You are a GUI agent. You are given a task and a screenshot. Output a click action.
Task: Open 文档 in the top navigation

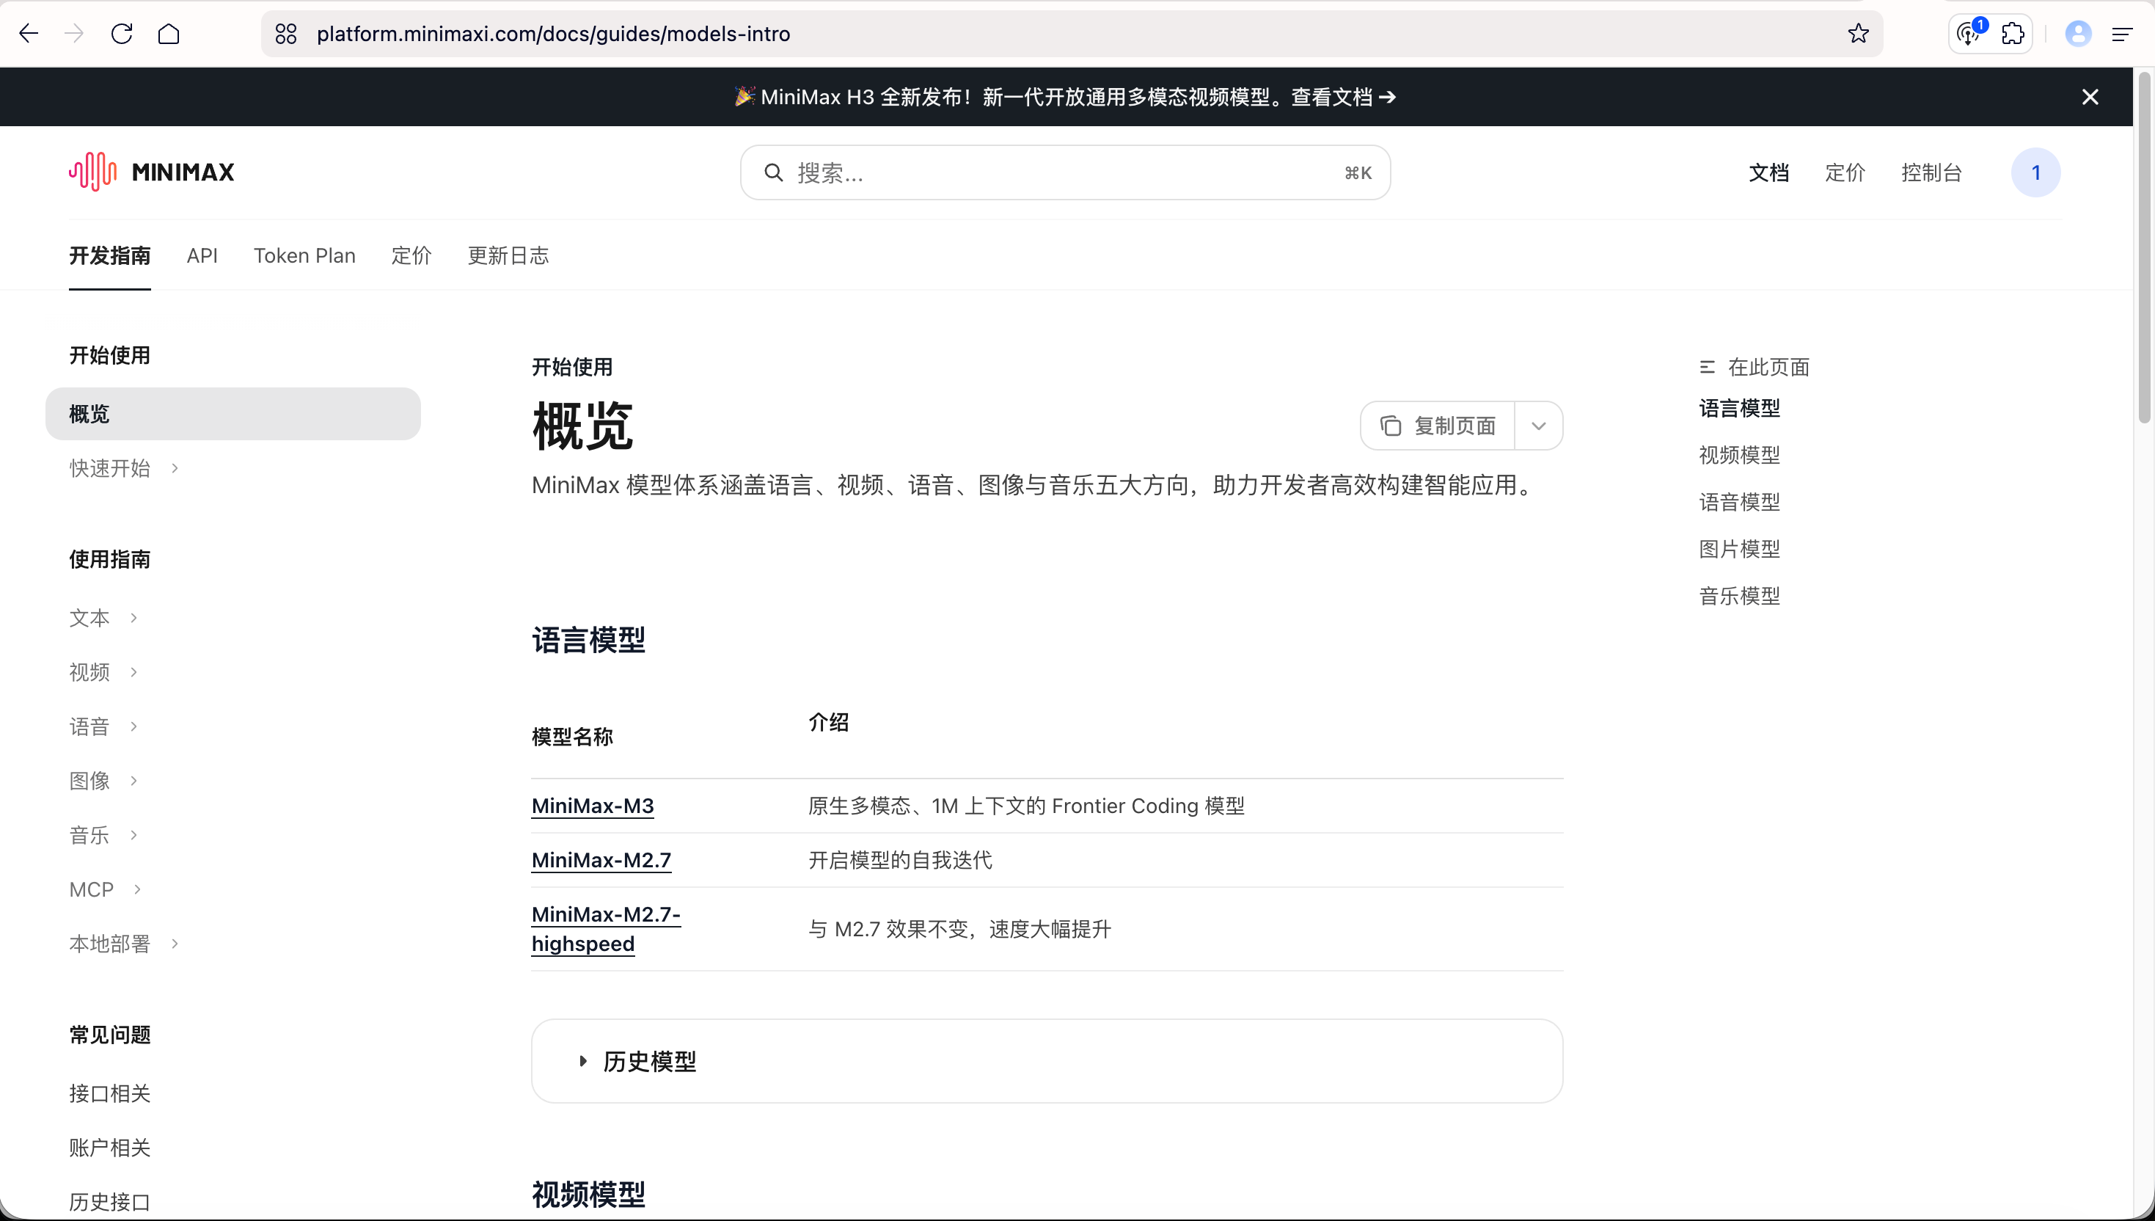[1768, 172]
